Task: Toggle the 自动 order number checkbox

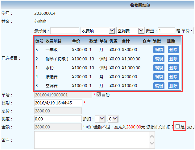Action: pyautogui.click(x=99, y=95)
